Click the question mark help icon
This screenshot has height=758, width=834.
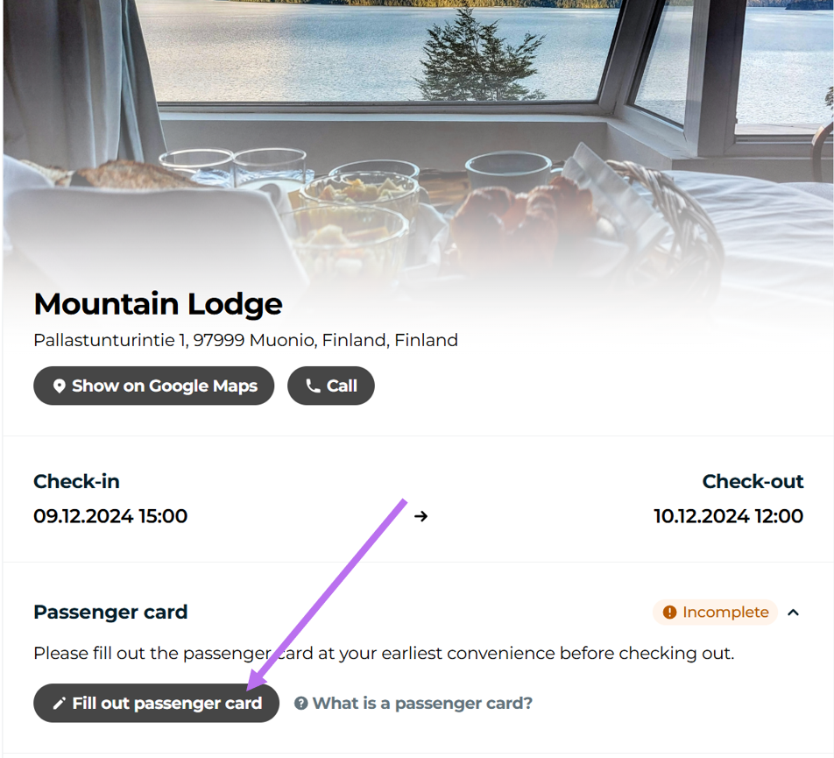tap(300, 704)
